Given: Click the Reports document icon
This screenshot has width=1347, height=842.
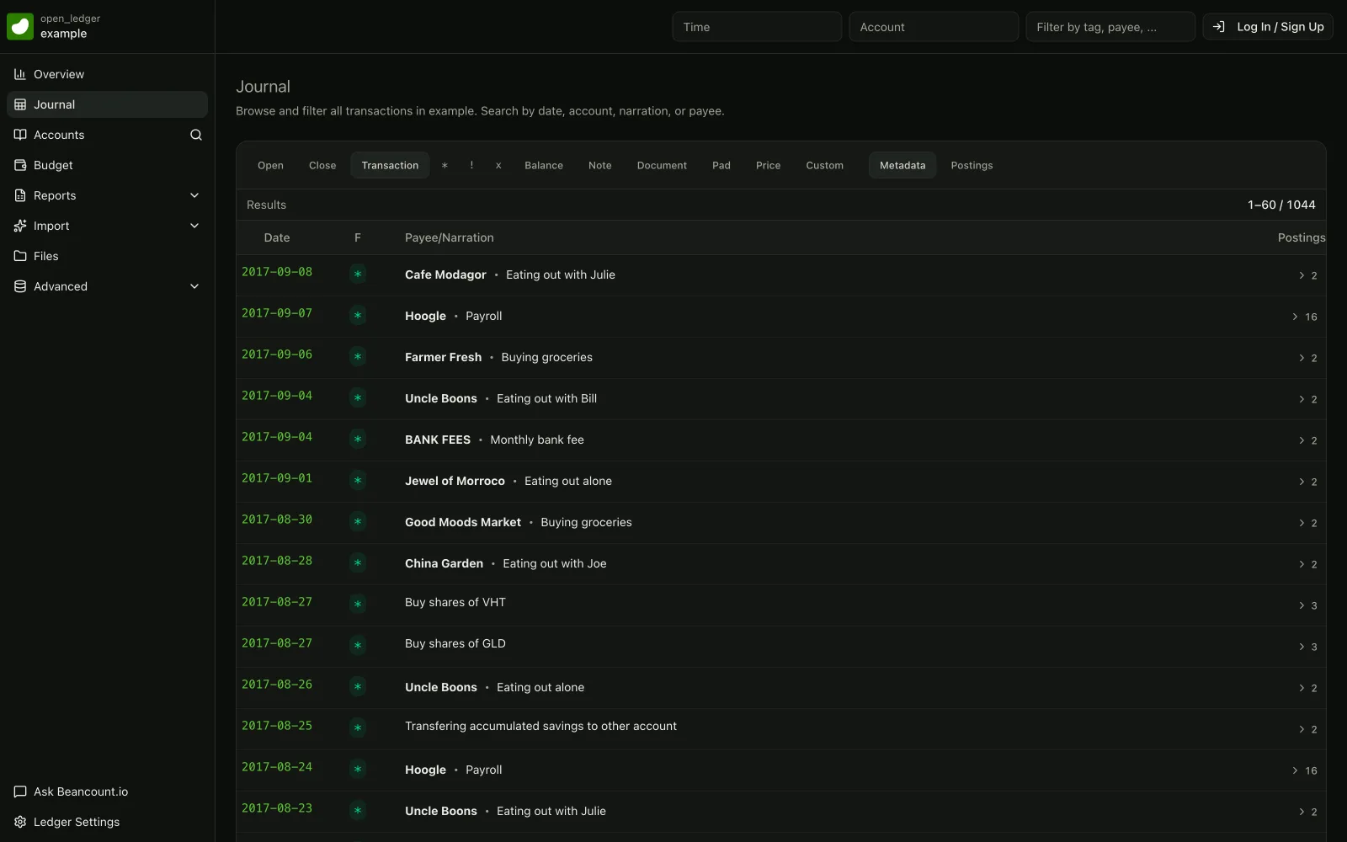Looking at the screenshot, I should [20, 195].
